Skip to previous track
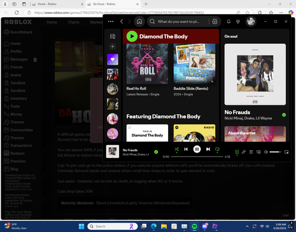The width and height of the screenshot is (296, 232). point(186,149)
